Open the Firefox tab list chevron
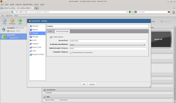This screenshot has width=176, height=103. [174, 8]
